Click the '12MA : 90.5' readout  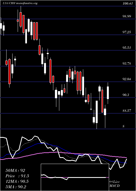coord(17,181)
